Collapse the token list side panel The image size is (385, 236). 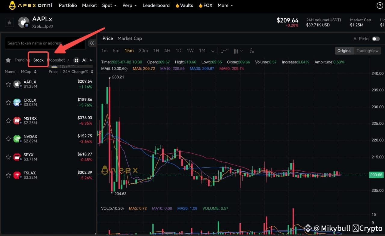click(x=92, y=43)
